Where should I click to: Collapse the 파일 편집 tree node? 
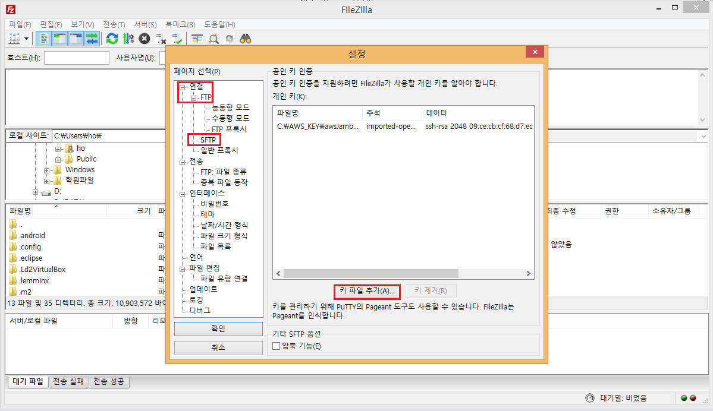(x=183, y=269)
